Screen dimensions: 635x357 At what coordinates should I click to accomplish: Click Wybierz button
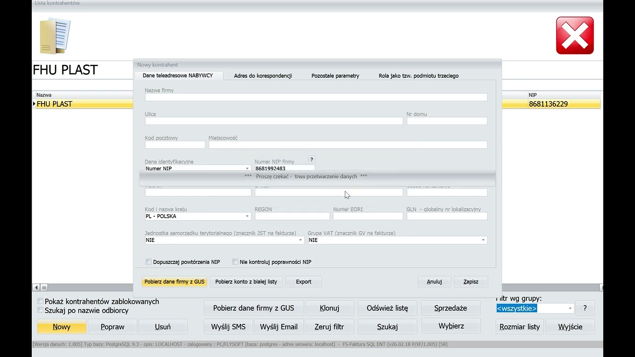(451, 326)
